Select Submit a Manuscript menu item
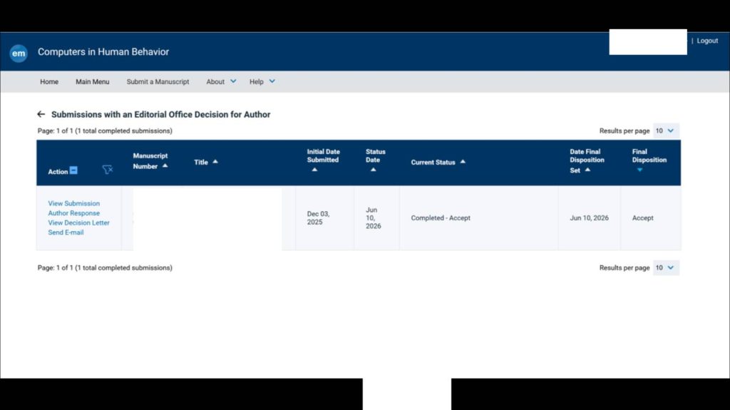The height and width of the screenshot is (410, 730). click(x=158, y=81)
